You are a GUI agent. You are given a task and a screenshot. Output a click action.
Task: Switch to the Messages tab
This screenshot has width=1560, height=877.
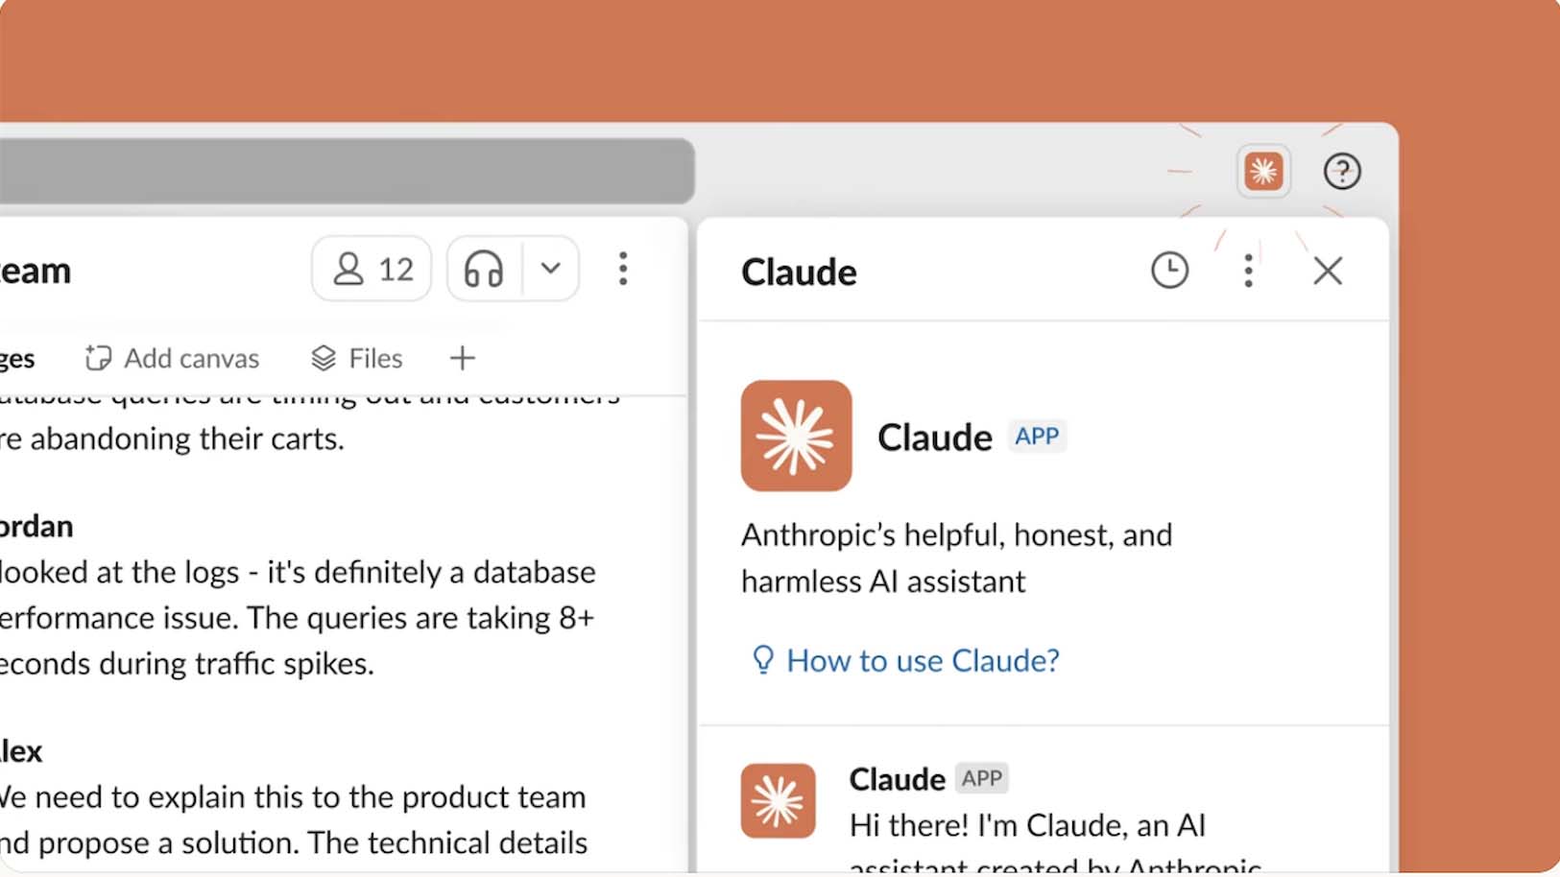click(17, 359)
